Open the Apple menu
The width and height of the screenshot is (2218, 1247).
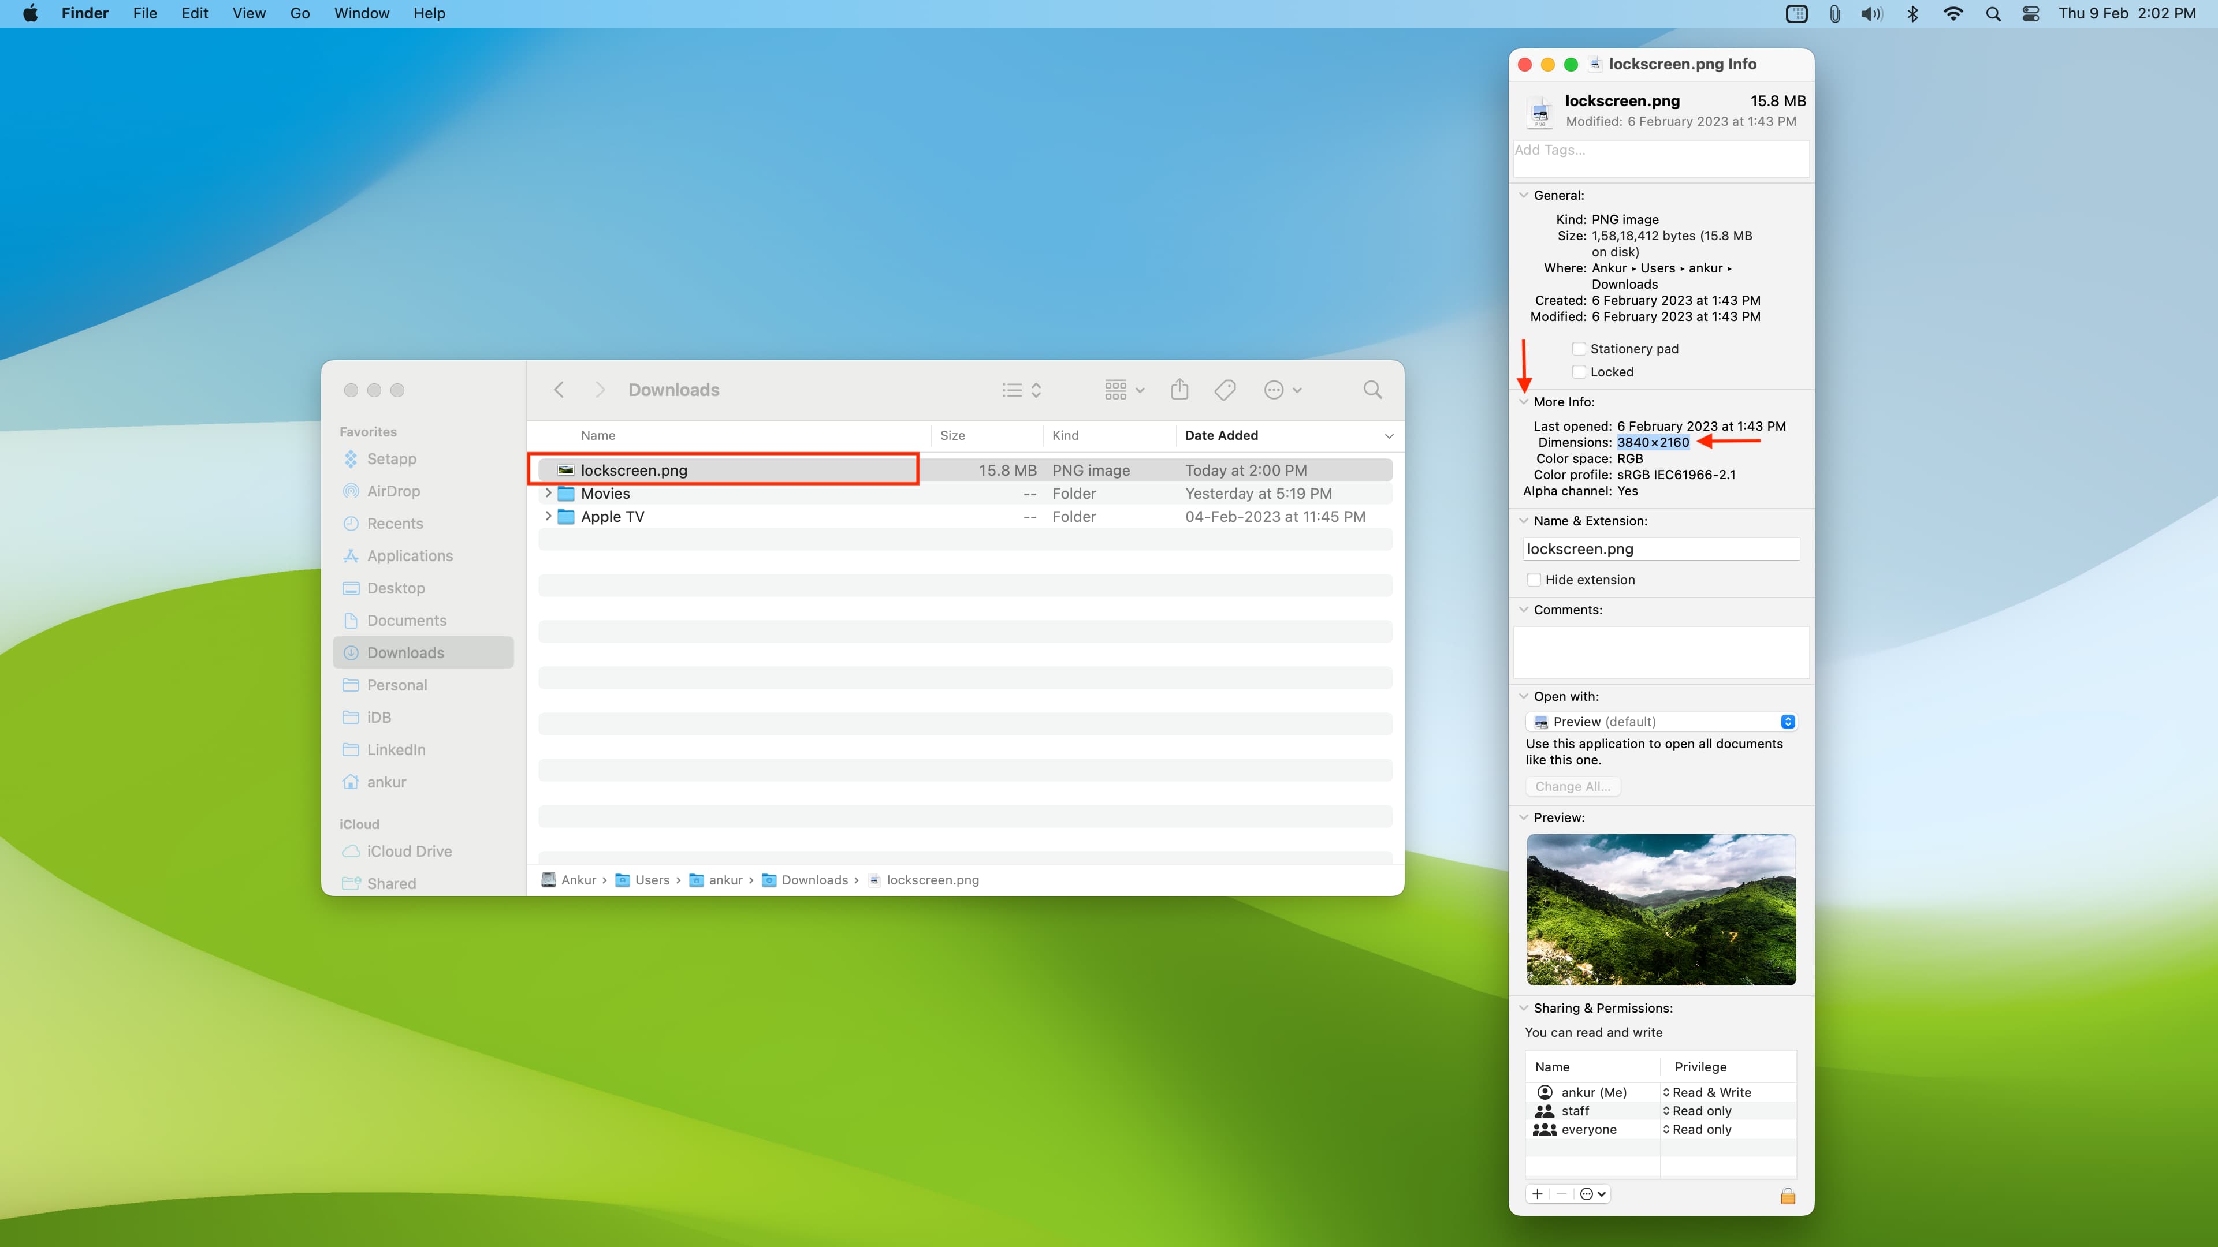point(30,13)
